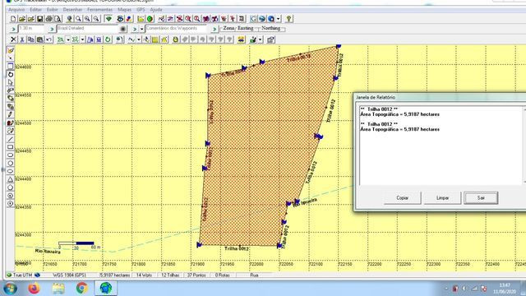526x296 pixels.
Task: Toggle the eye visibility icon
Action: click(120, 19)
